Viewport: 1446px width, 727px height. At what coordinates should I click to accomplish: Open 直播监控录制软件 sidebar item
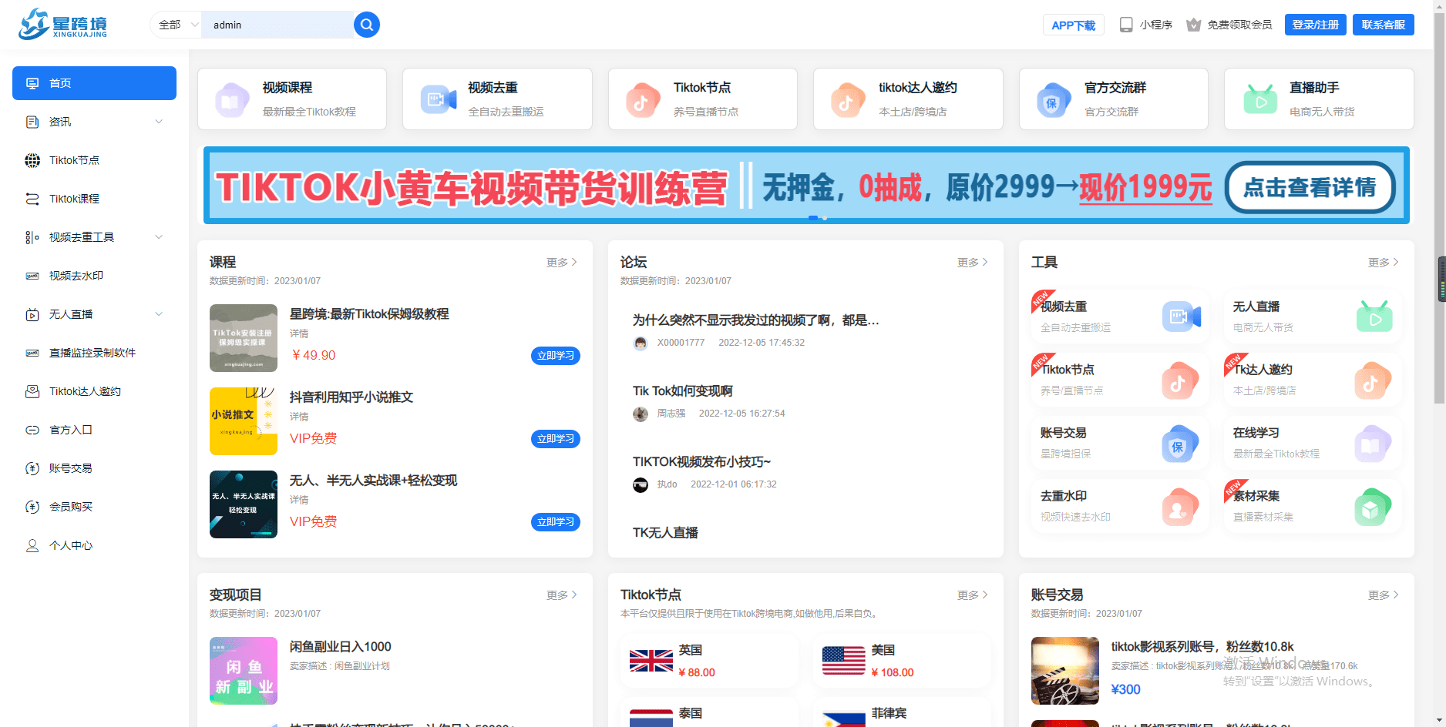[94, 353]
